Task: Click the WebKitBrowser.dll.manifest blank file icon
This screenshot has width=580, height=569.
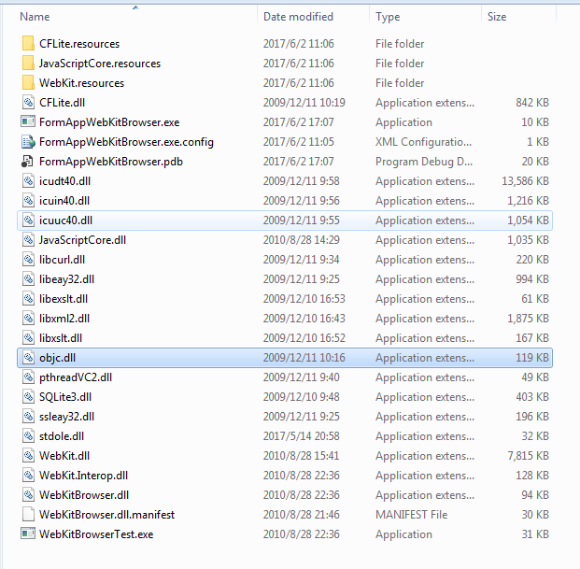Action: tap(28, 514)
